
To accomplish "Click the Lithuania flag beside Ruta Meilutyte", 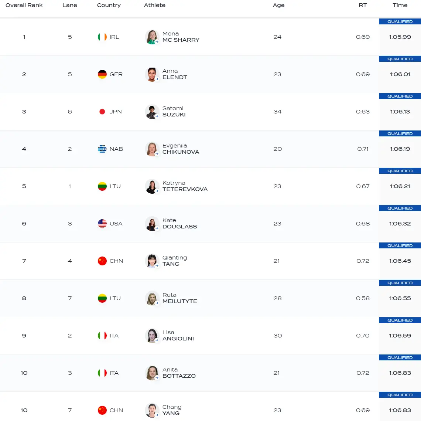I will coord(102,298).
